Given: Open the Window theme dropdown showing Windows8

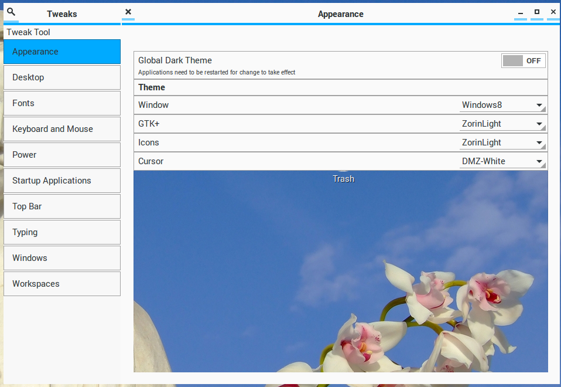Looking at the screenshot, I should pos(502,106).
